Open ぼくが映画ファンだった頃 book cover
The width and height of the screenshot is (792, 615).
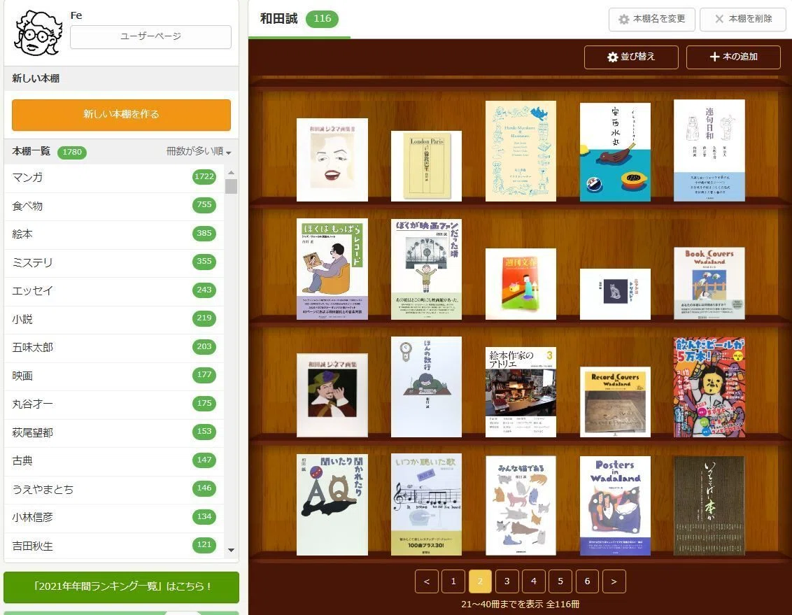point(426,269)
